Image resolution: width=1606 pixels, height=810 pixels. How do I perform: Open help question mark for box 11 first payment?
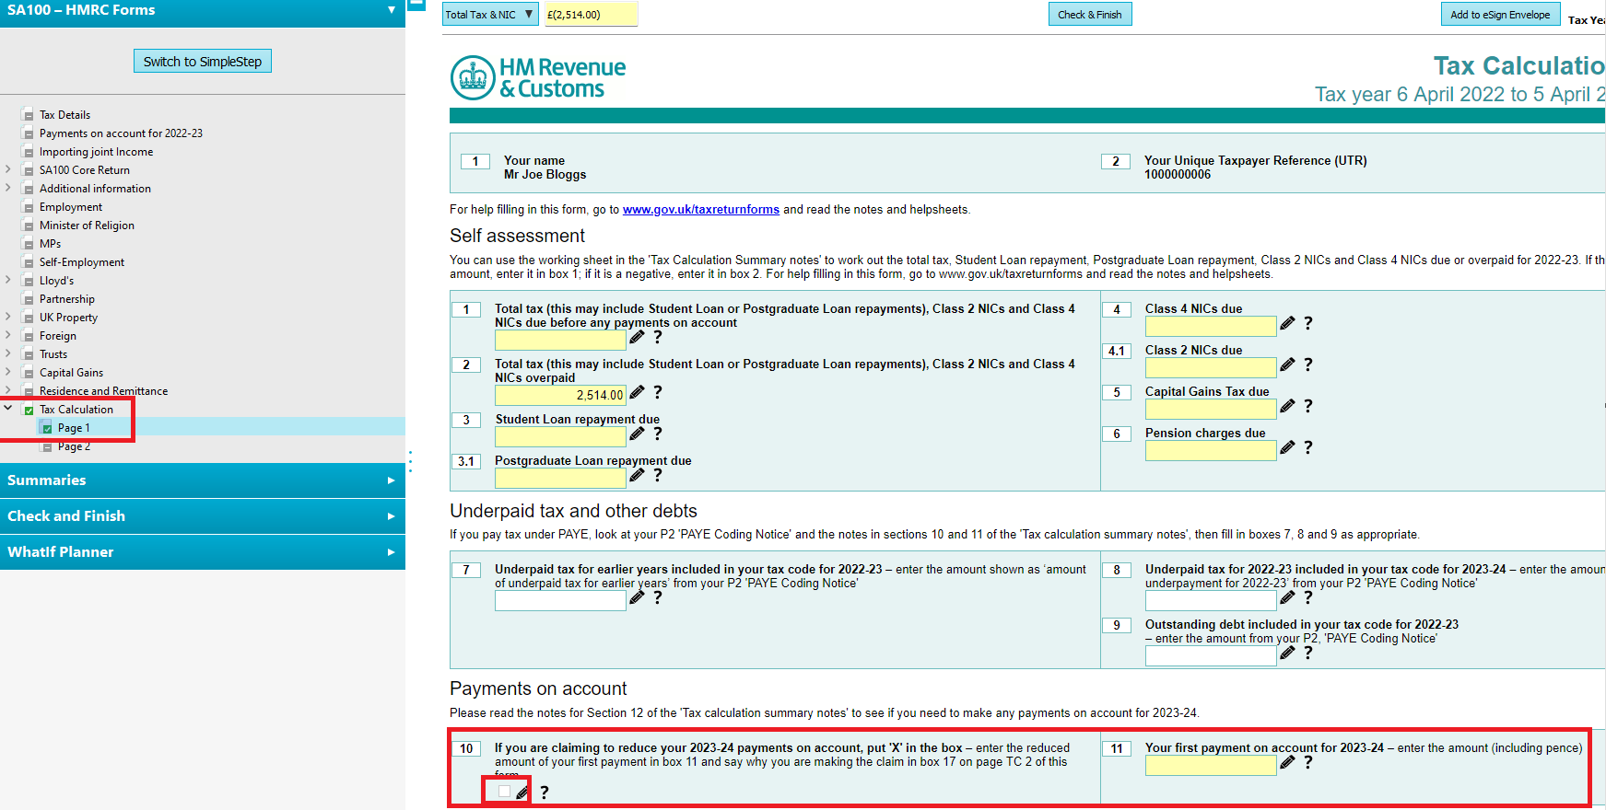(1308, 762)
